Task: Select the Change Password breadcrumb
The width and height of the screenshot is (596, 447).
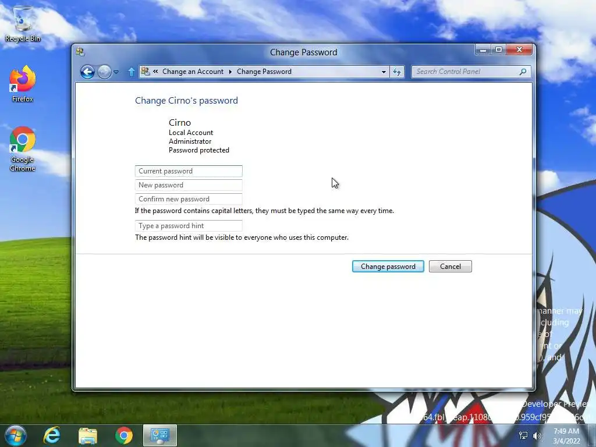Action: pos(264,72)
